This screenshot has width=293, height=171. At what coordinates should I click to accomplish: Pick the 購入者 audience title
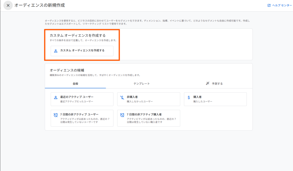tap(197, 97)
